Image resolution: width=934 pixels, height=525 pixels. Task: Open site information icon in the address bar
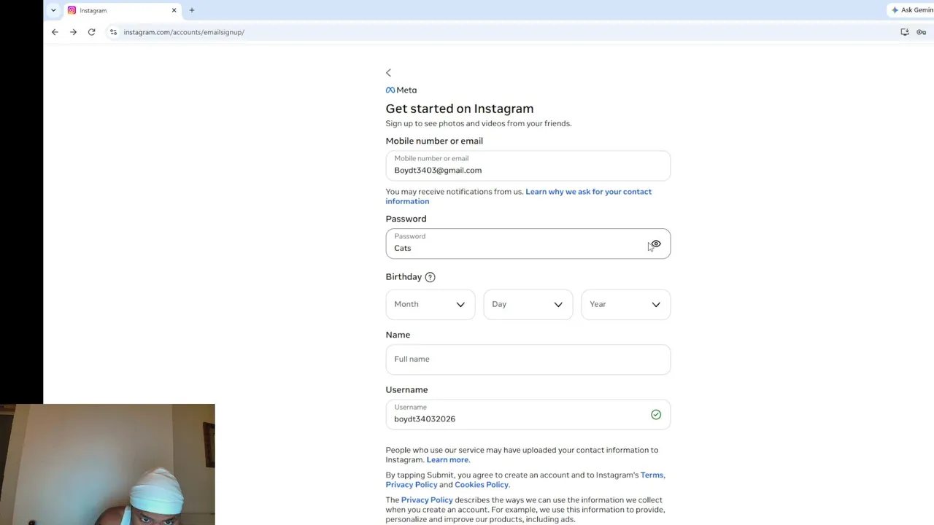(113, 32)
